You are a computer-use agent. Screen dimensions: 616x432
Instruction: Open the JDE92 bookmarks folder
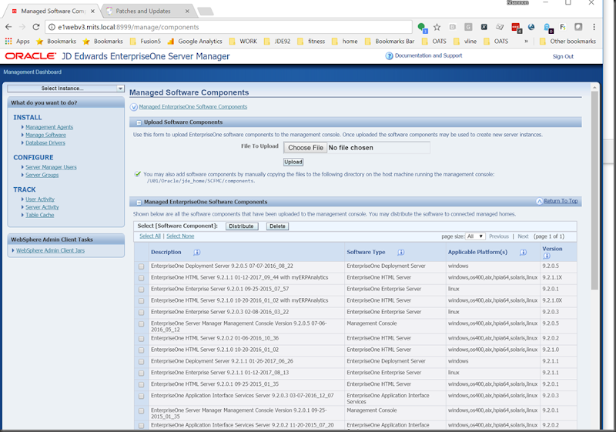(x=277, y=42)
